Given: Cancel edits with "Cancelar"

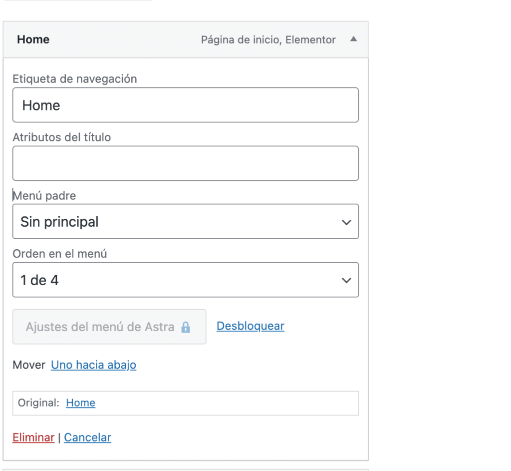Looking at the screenshot, I should pyautogui.click(x=87, y=437).
